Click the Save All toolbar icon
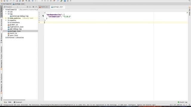The height and width of the screenshot is (107, 191). [4, 1]
